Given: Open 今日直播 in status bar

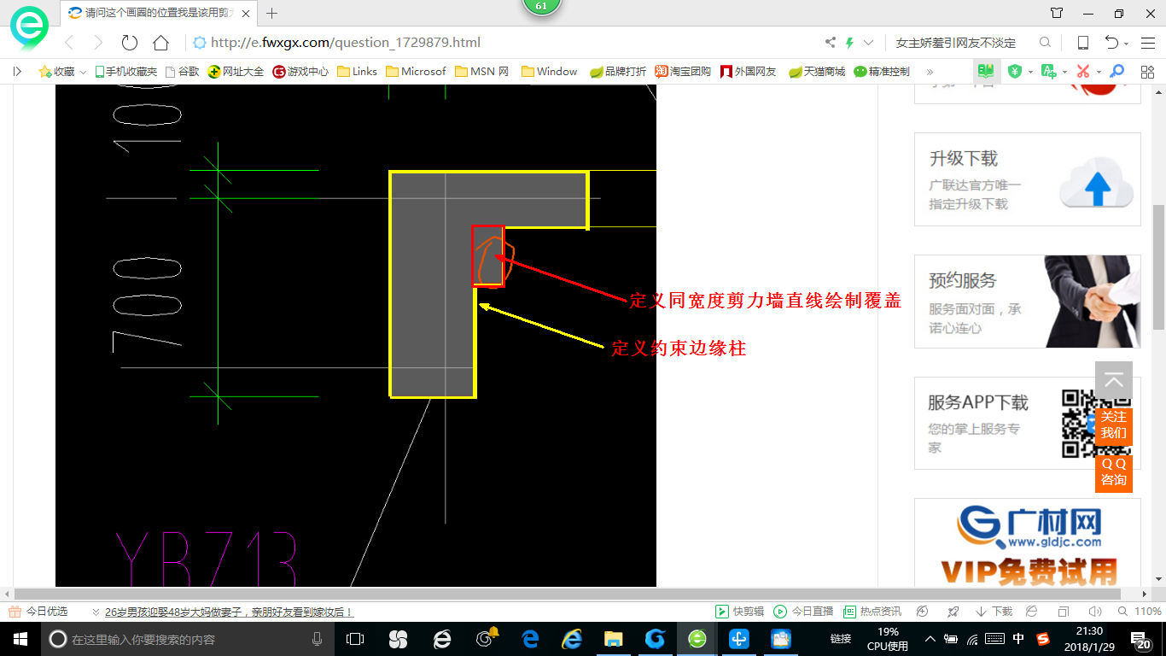Looking at the screenshot, I should [x=803, y=612].
